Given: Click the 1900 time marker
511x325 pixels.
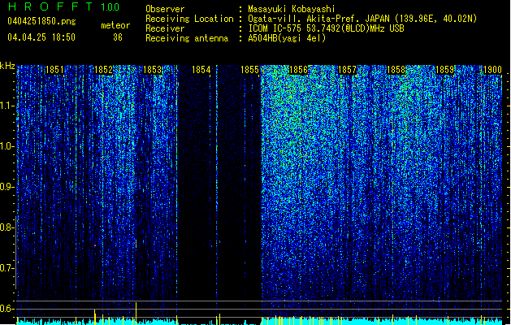Looking at the screenshot, I should pyautogui.click(x=492, y=70).
